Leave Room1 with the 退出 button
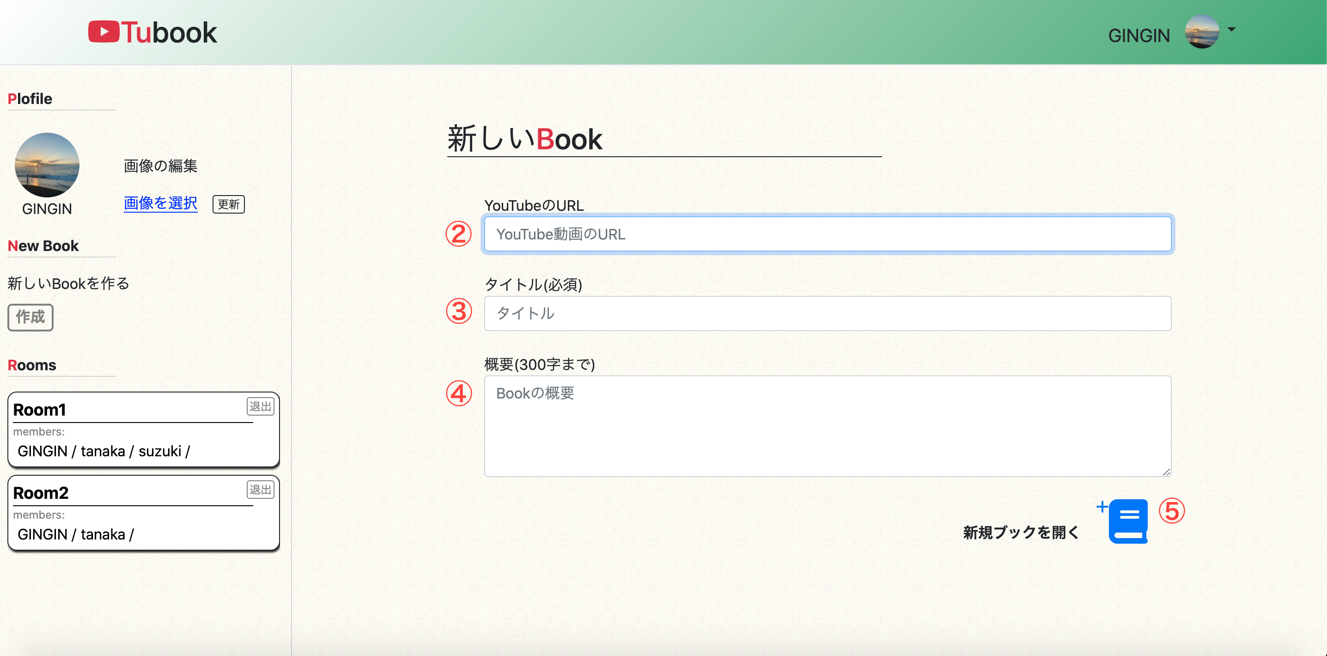 [x=260, y=406]
